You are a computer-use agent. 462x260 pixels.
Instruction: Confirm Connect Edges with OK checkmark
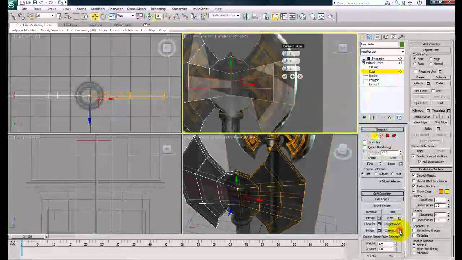pos(284,77)
